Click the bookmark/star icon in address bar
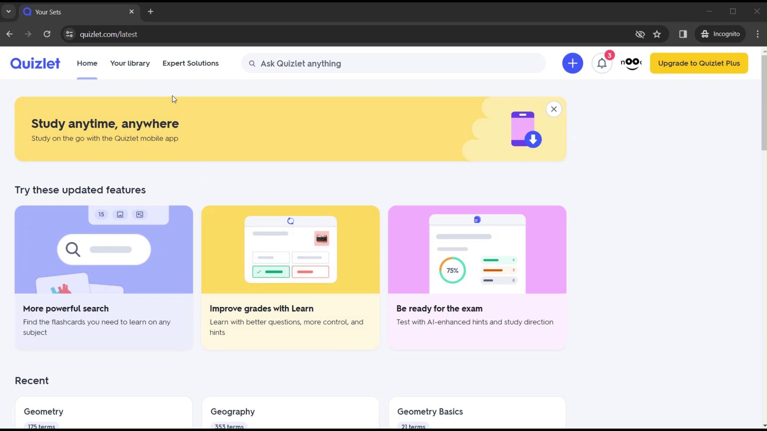 point(657,34)
